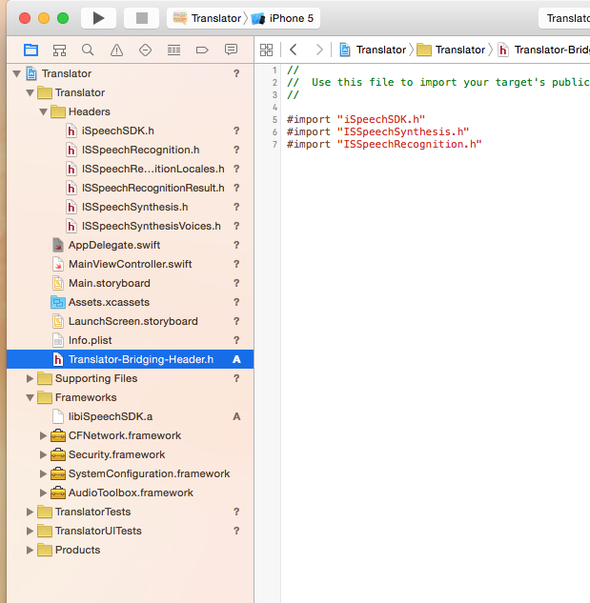This screenshot has height=603, width=590.
Task: Open the Issue navigator
Action: coord(116,50)
